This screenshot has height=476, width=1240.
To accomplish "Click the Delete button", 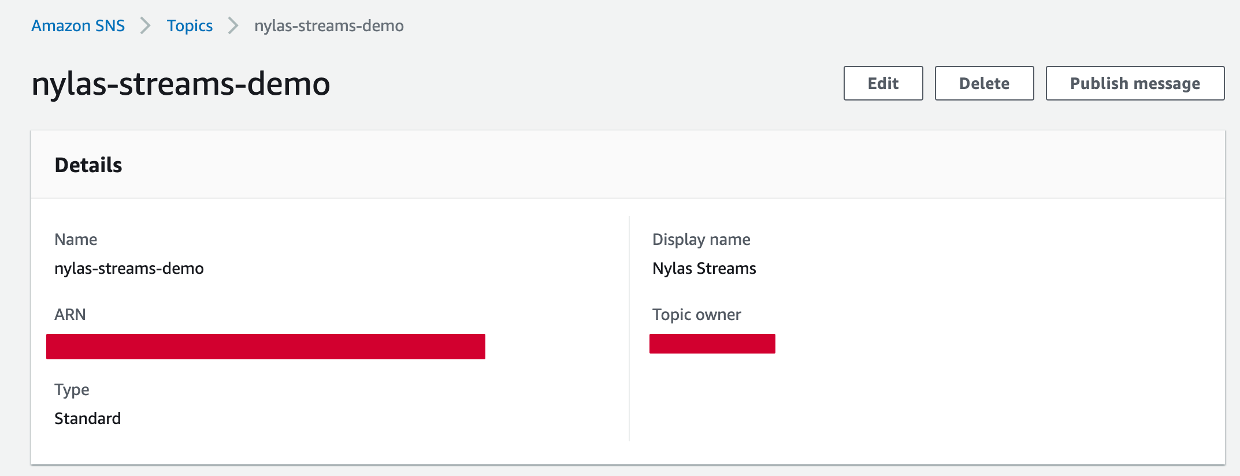I will pos(983,83).
